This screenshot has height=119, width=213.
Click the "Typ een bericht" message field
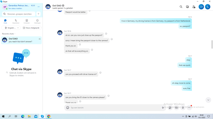pyautogui.click(x=115, y=108)
